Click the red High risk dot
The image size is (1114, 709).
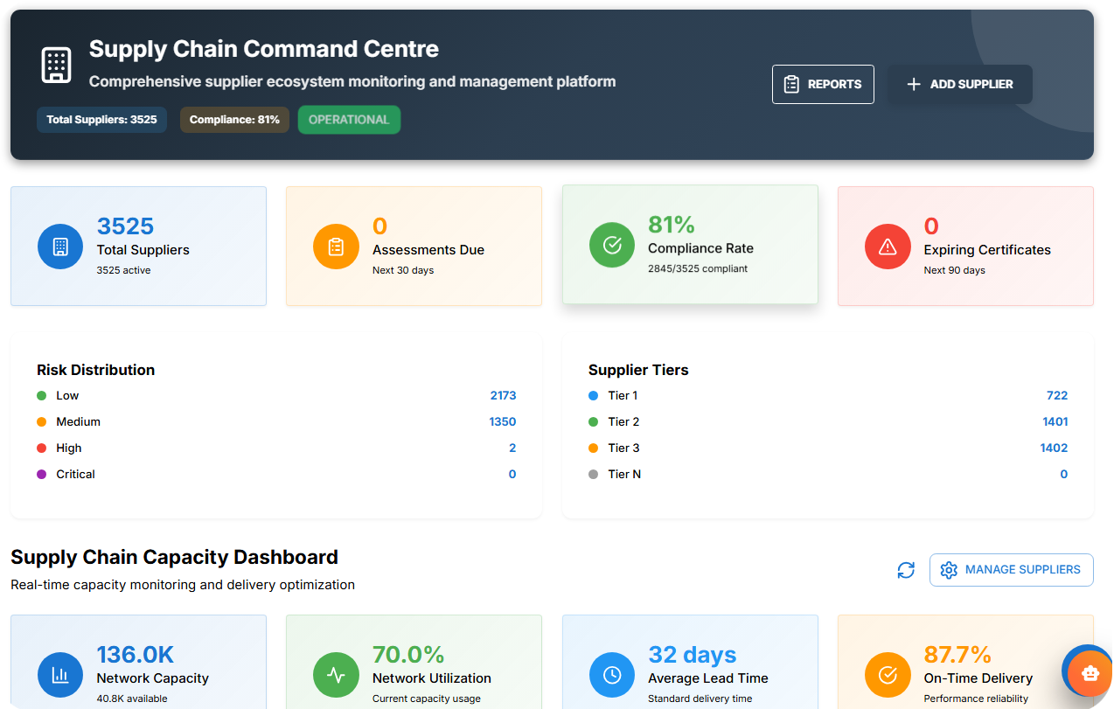click(42, 448)
